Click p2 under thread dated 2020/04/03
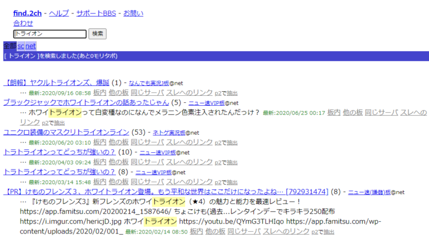The width and height of the screenshot is (429, 237). [218, 163]
